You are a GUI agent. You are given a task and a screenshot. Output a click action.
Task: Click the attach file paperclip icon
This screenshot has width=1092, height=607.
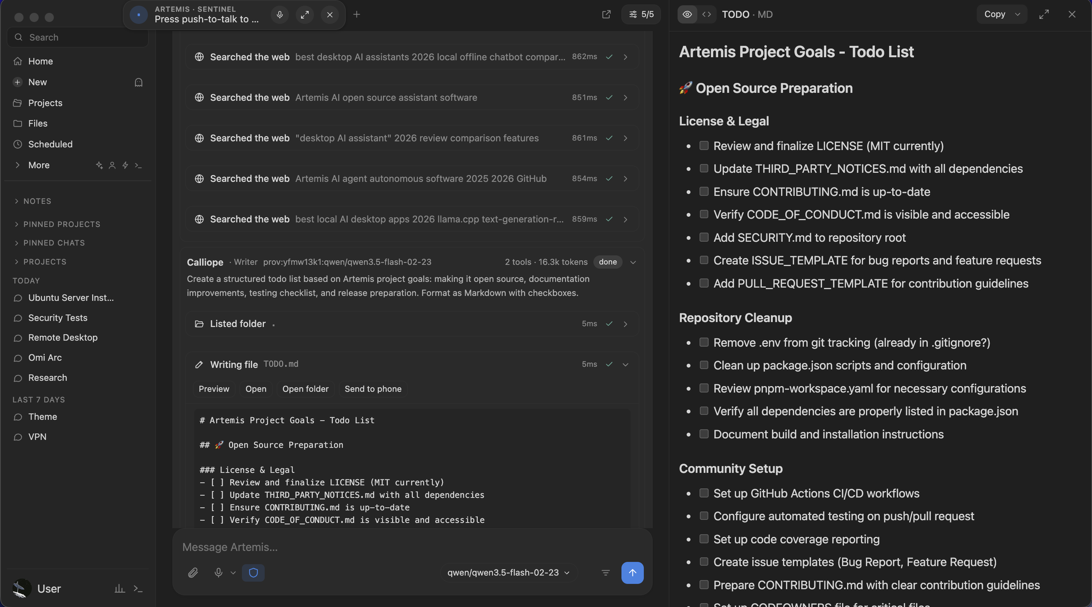coord(193,573)
